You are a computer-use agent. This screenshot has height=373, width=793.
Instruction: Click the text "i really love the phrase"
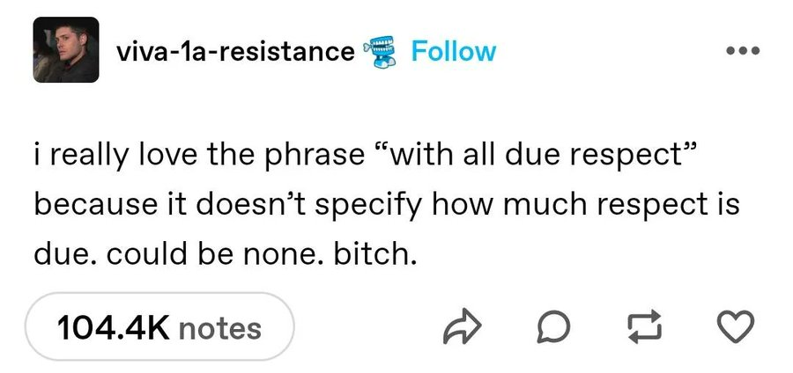point(199,157)
